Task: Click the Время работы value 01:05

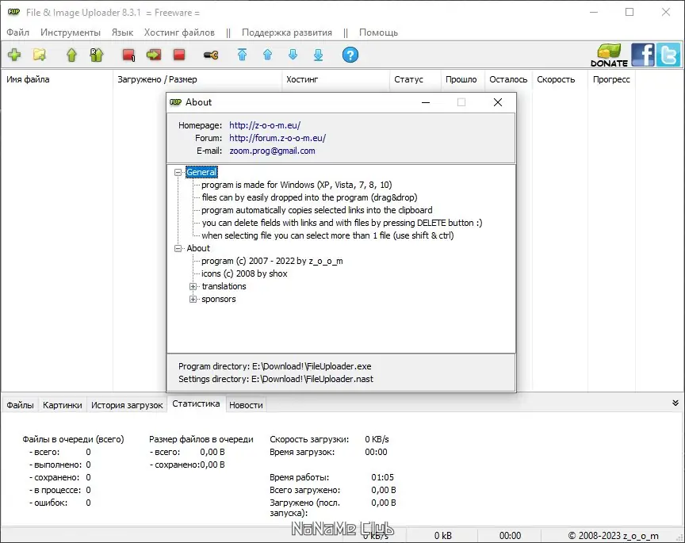Action: (x=382, y=477)
